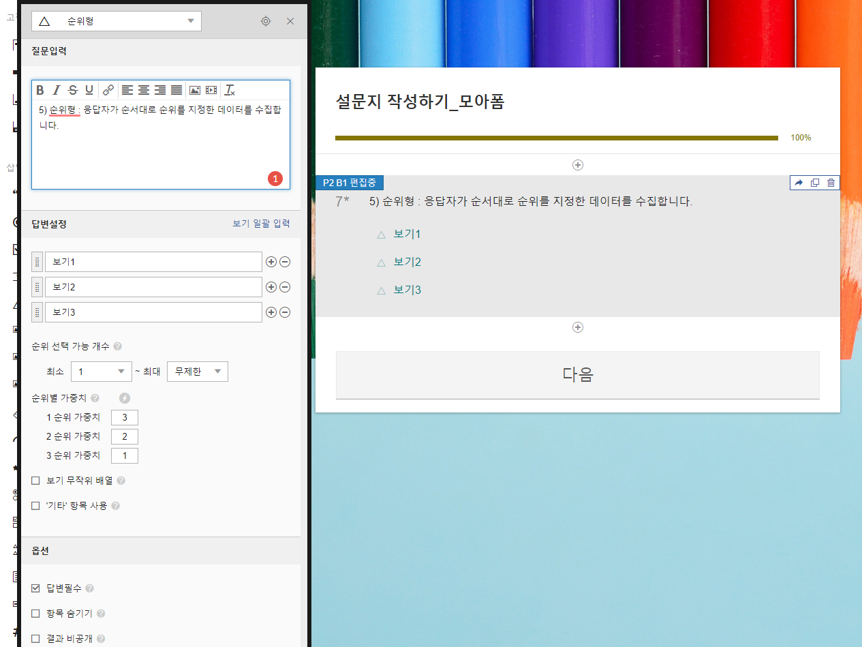Enable 결과 비공개 checkbox

(x=36, y=639)
